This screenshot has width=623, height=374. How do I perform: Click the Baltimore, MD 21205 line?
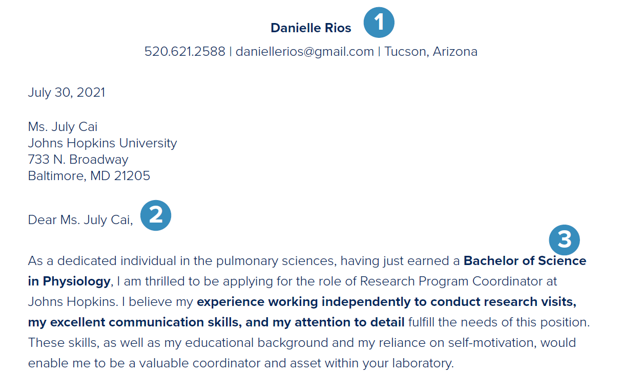coord(89,176)
